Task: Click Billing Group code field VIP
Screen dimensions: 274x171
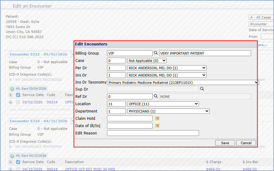Action: coord(130,53)
